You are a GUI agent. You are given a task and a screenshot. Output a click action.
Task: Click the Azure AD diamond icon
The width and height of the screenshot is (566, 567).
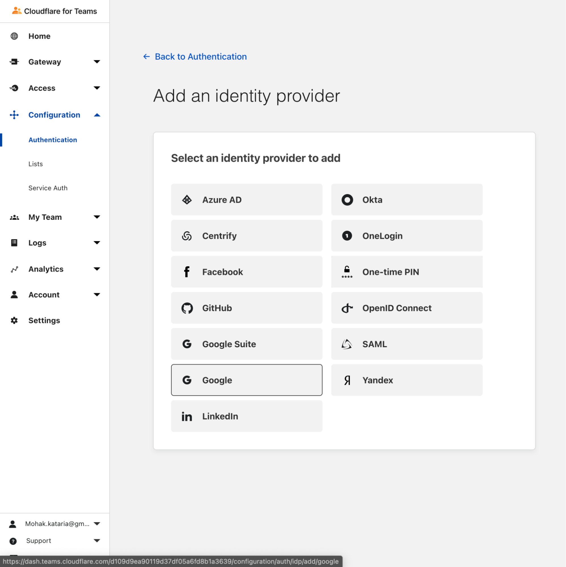(187, 200)
